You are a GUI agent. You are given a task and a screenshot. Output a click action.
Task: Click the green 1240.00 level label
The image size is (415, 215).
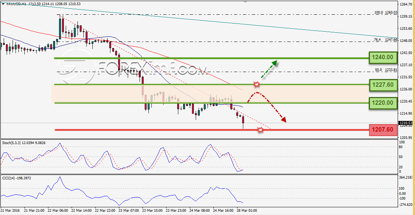coord(383,57)
